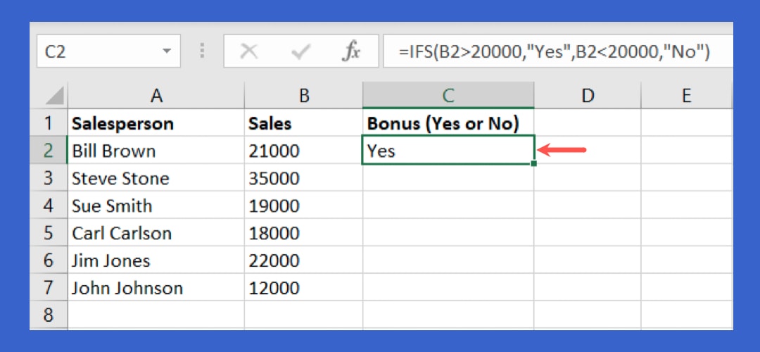Open Insert Function fx dialog
The height and width of the screenshot is (352, 760).
pos(351,51)
